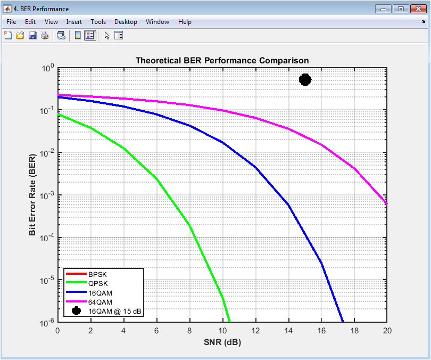431x360 pixels.
Task: Click BPSK legend entry
Action: [x=97, y=274]
